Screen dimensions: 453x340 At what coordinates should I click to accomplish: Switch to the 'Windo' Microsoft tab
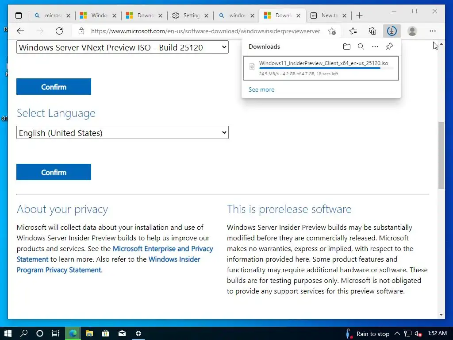(x=98, y=15)
